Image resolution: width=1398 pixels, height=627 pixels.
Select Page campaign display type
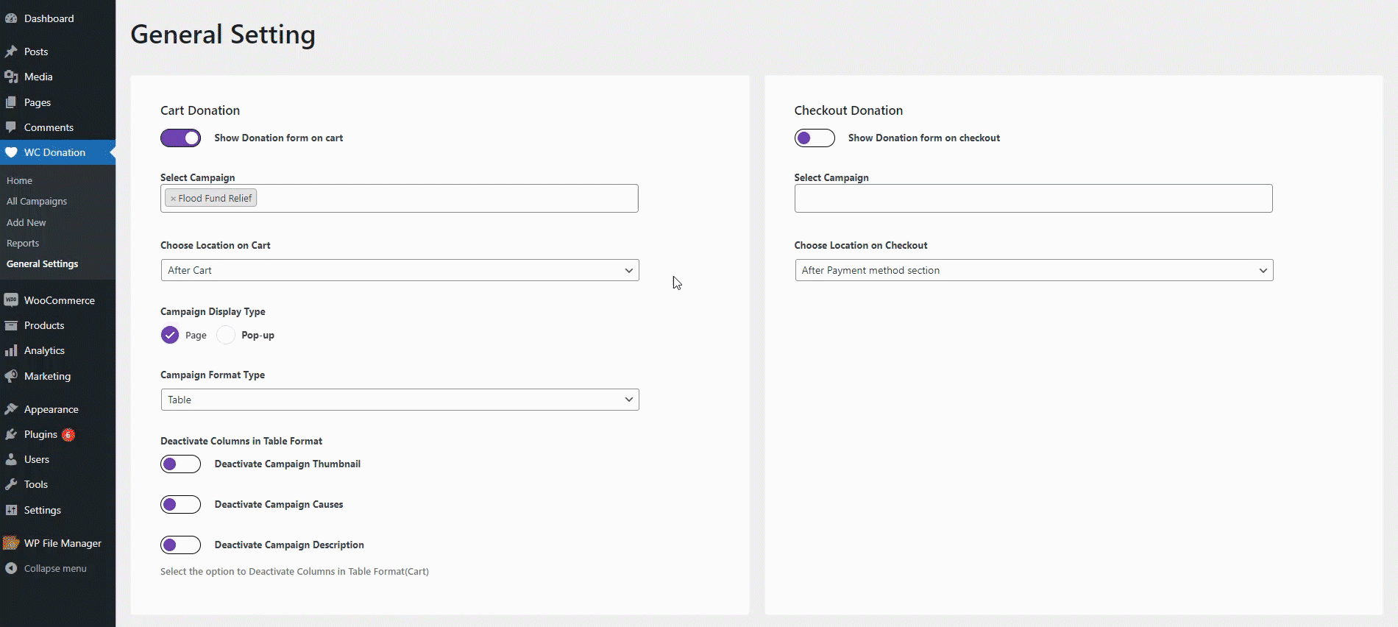coord(170,335)
